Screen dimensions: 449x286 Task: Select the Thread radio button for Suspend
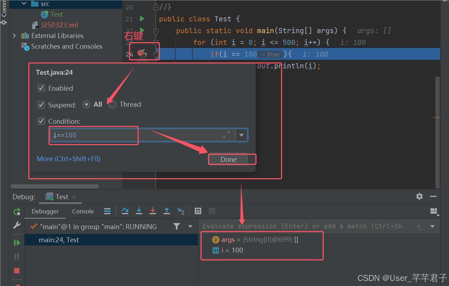tap(112, 104)
